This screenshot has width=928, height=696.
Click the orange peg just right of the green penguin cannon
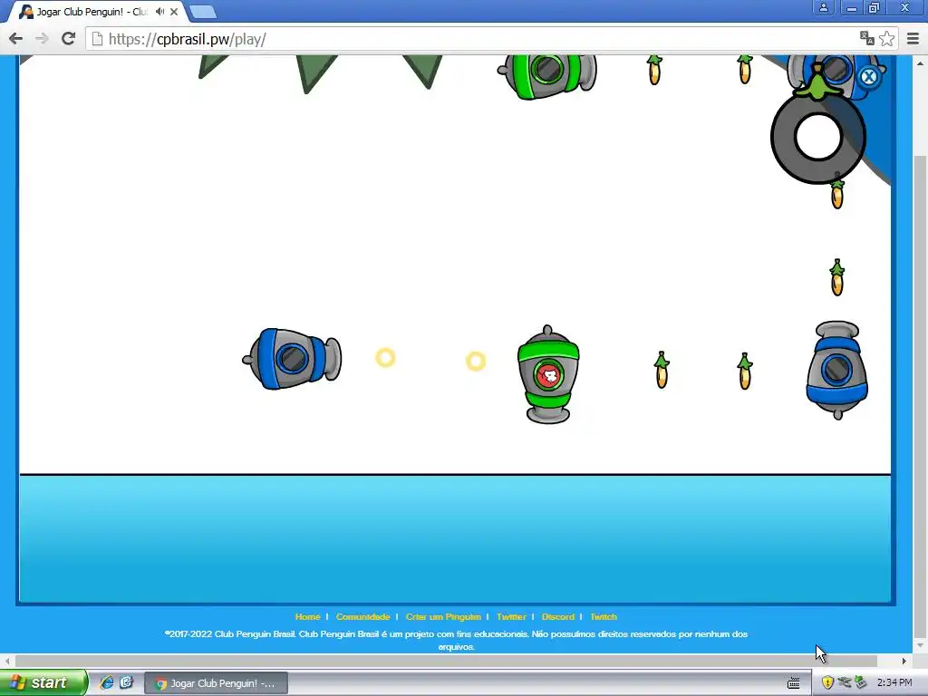(x=662, y=370)
